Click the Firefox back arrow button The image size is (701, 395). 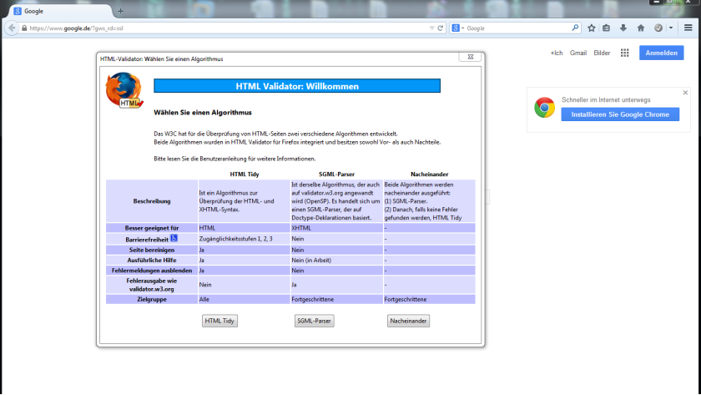(11, 28)
